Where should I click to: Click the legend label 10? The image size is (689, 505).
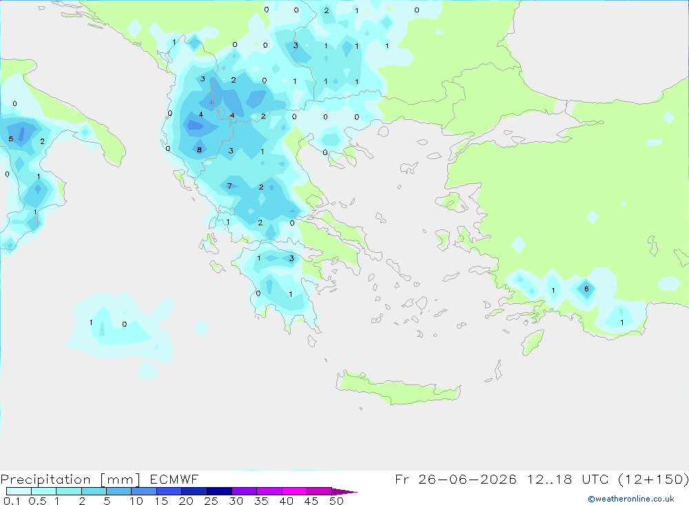[136, 501]
